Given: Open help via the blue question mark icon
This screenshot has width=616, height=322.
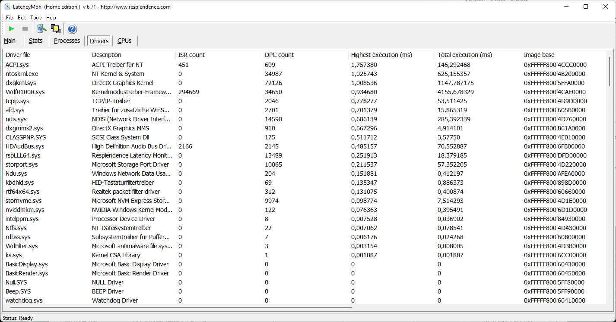Looking at the screenshot, I should point(72,29).
